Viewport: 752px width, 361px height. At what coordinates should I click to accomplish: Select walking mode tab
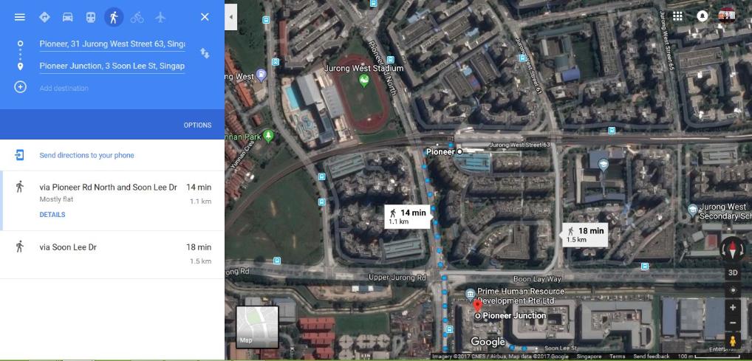click(x=114, y=17)
